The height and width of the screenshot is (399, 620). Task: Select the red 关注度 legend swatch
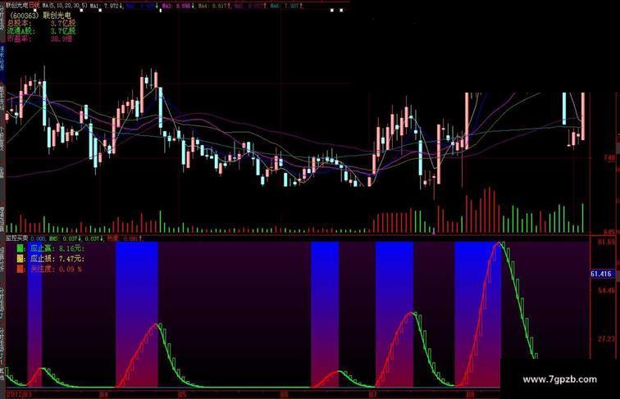(x=21, y=269)
